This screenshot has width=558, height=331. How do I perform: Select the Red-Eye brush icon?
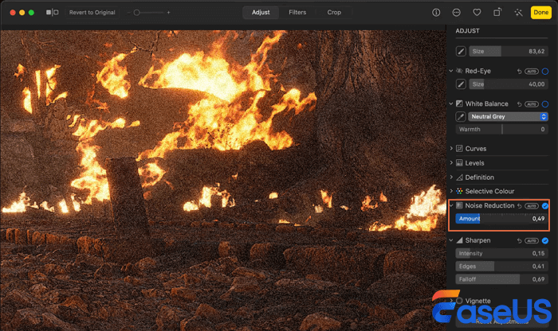coord(461,84)
